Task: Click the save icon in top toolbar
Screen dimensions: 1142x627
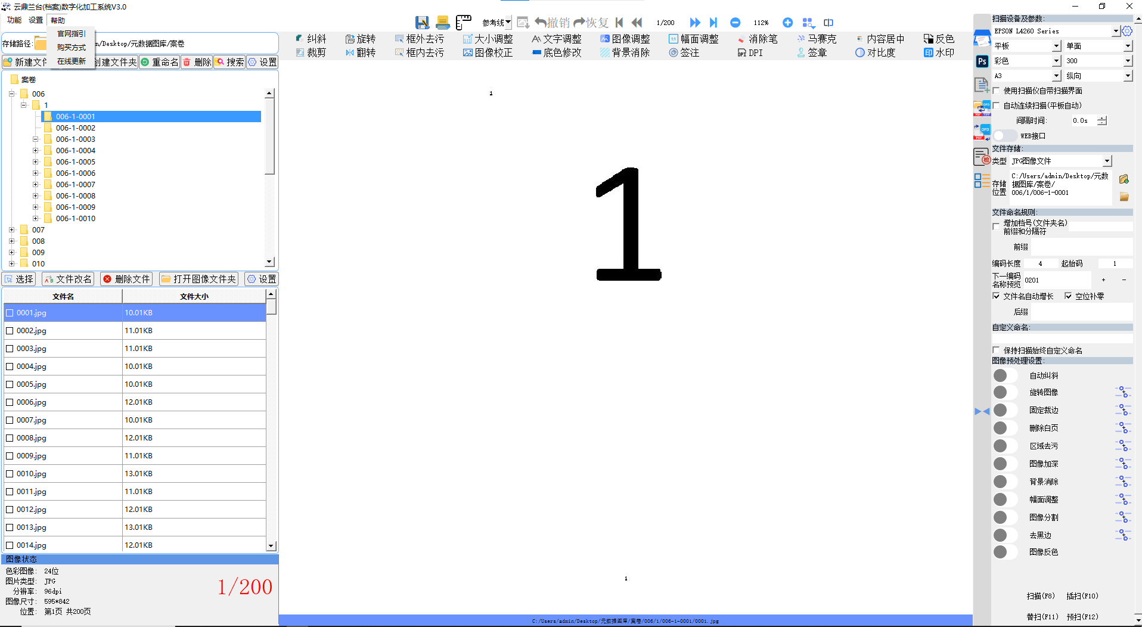Action: click(422, 23)
